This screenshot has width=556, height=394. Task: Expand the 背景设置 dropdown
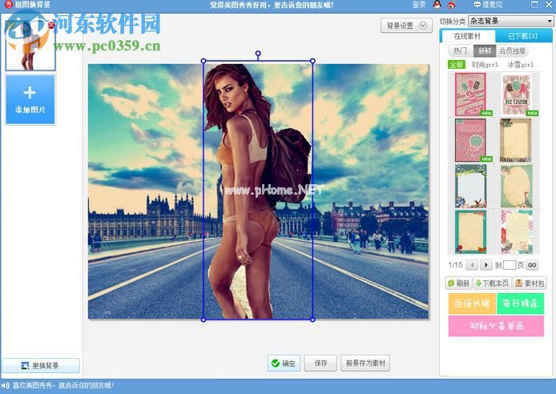pos(406,26)
